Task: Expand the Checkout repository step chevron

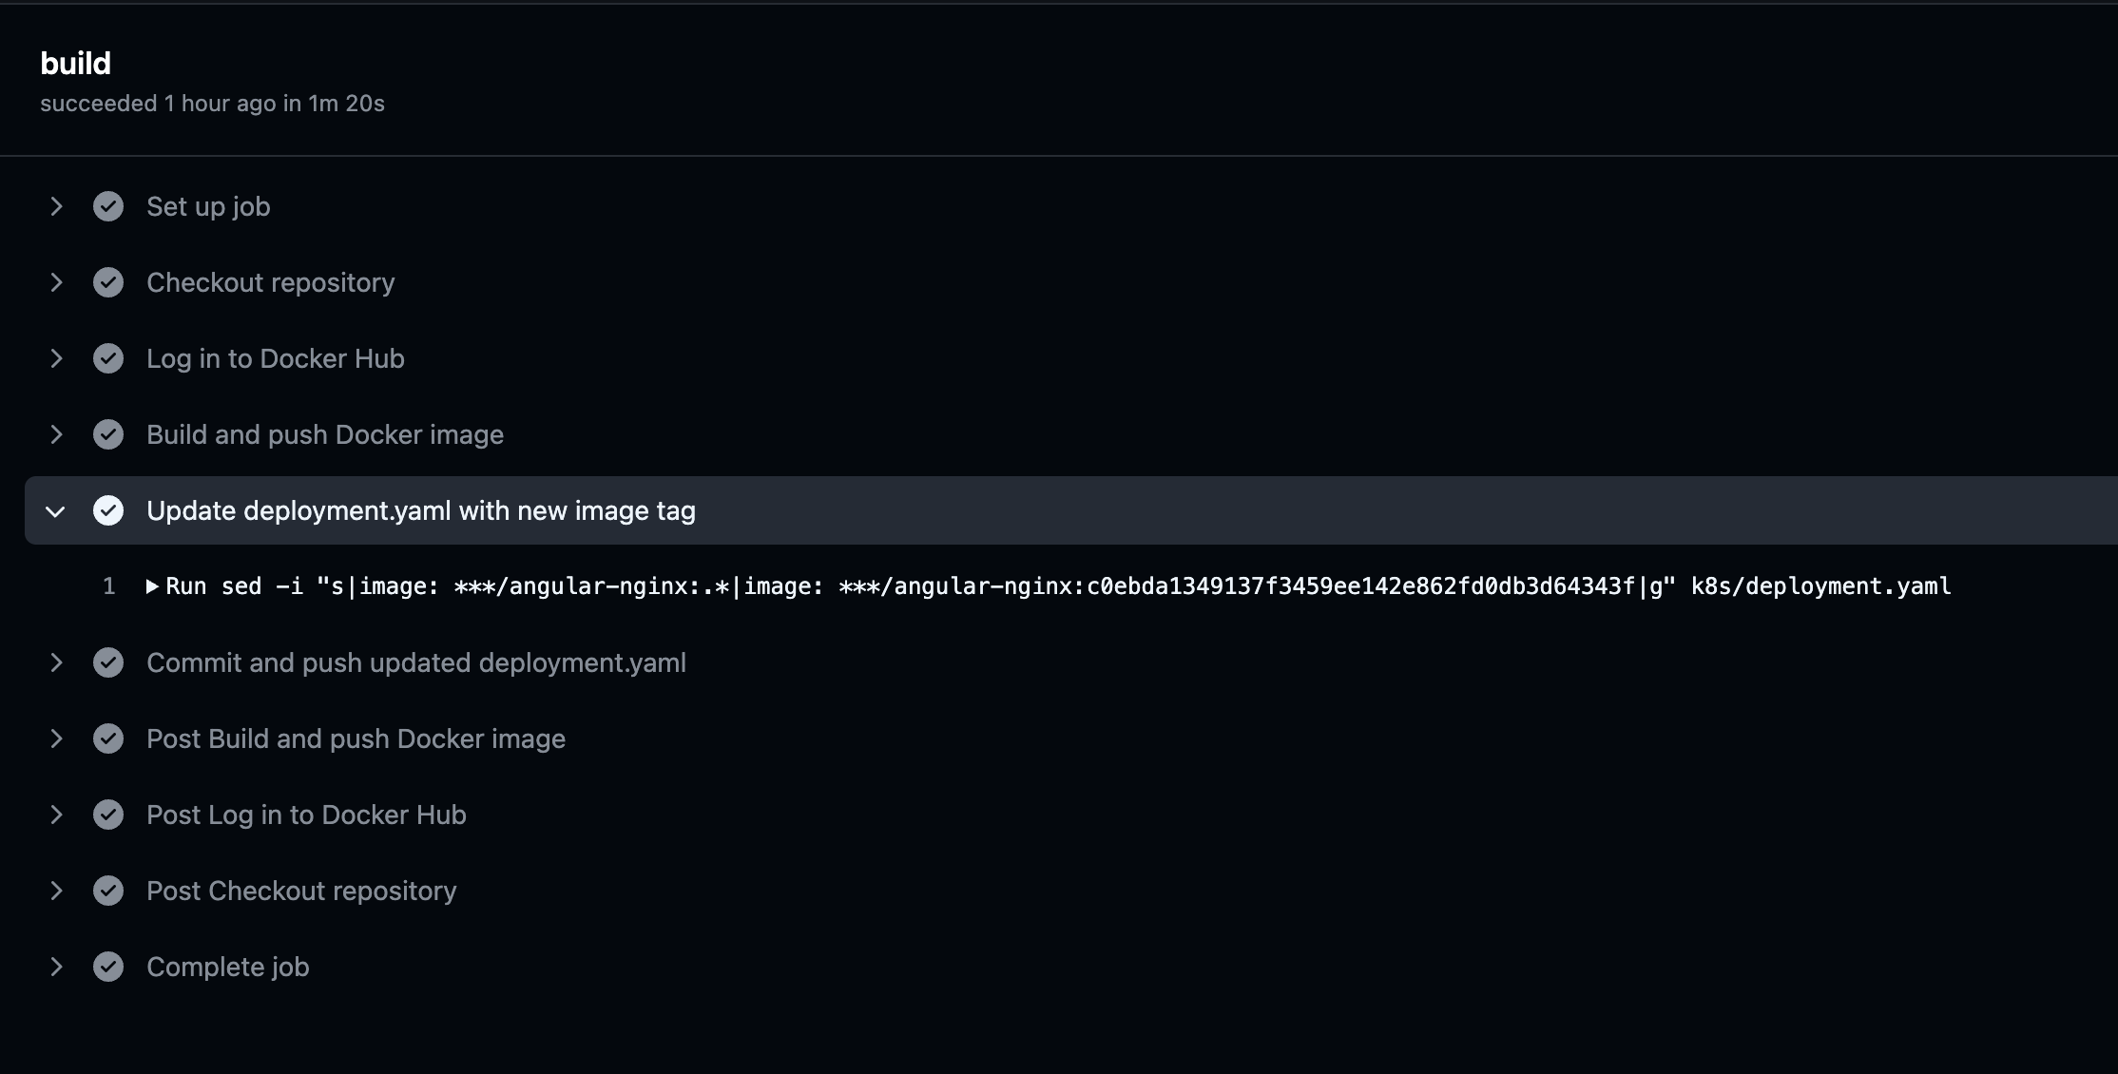Action: pos(56,282)
